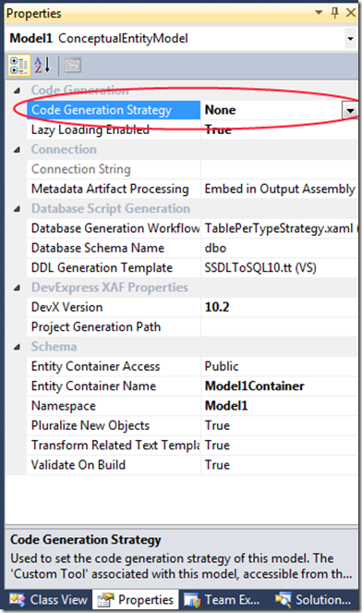The height and width of the screenshot is (613, 362).
Task: Switch to the Team Explorer tab
Action: (222, 599)
